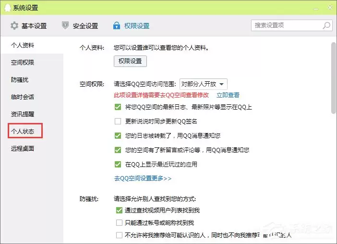Click the vertical scrollbar thumb

333,78
